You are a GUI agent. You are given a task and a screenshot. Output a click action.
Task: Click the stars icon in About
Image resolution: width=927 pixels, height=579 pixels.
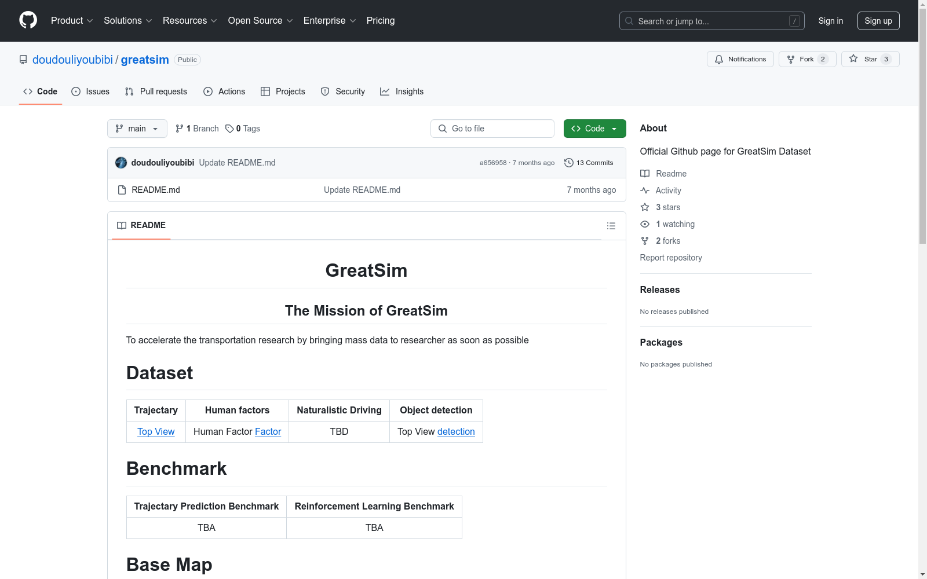(645, 207)
